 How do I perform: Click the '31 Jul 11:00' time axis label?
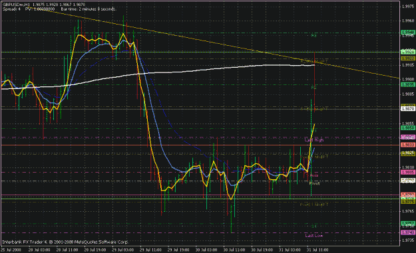point(317,250)
